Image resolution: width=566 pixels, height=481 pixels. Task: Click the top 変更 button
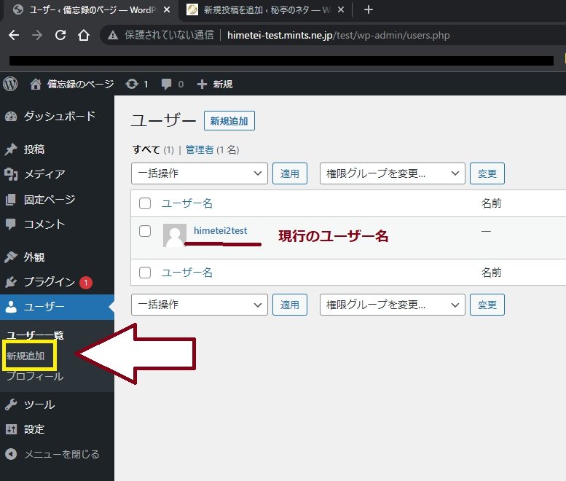click(487, 173)
